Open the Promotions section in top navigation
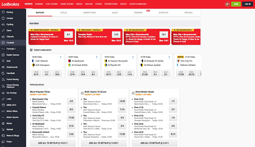This screenshot has width=255, height=147. (111, 4)
